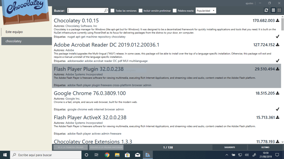Click the package list vertical scrollbar thumb

[x=282, y=24]
